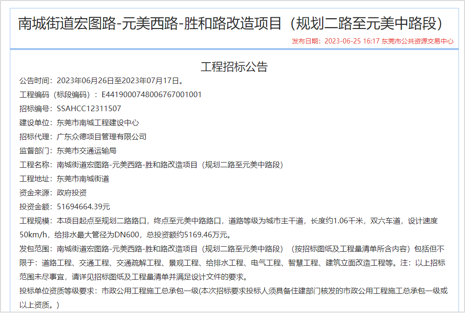Click 东莞市交通运输局 in the 监督部门 line
This screenshot has height=313, width=465.
tap(86, 151)
